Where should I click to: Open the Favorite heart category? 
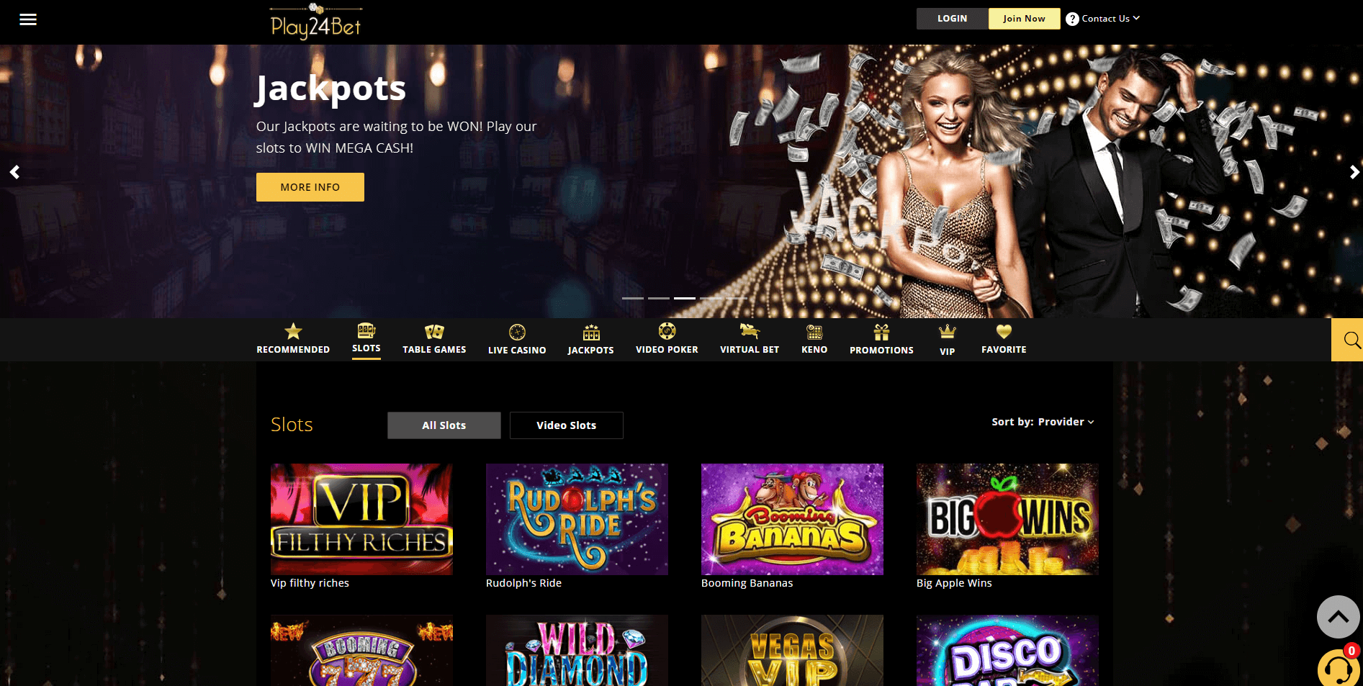[1004, 339]
